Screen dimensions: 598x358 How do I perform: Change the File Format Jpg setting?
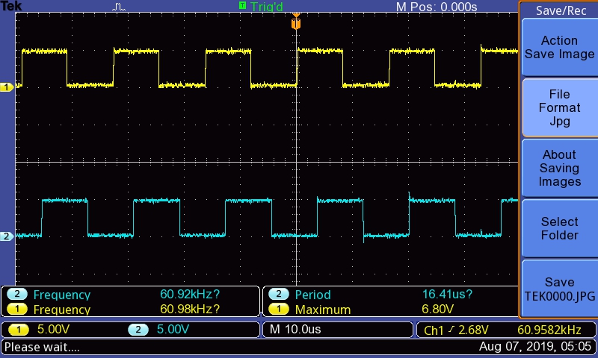tap(558, 108)
